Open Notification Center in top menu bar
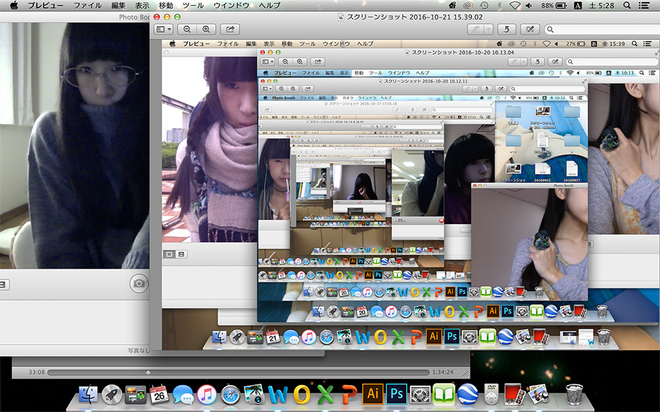Screen dimensions: 660x412 click(x=644, y=5)
